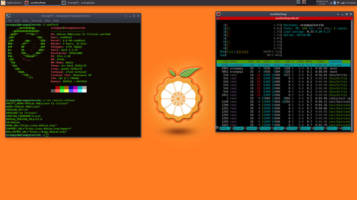
Task: Switch to OrangePi terminal taskbar entry
Action: (x=79, y=2)
